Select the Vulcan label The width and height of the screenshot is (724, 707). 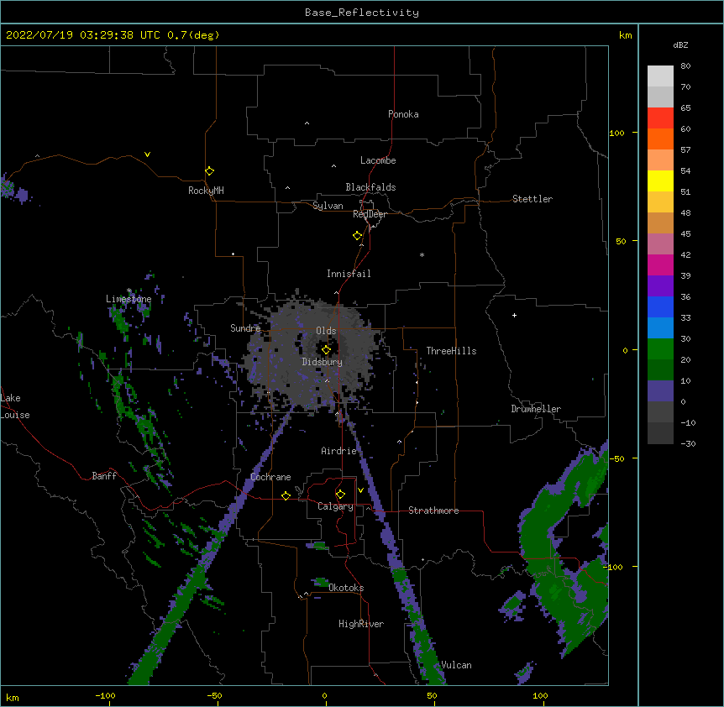456,665
